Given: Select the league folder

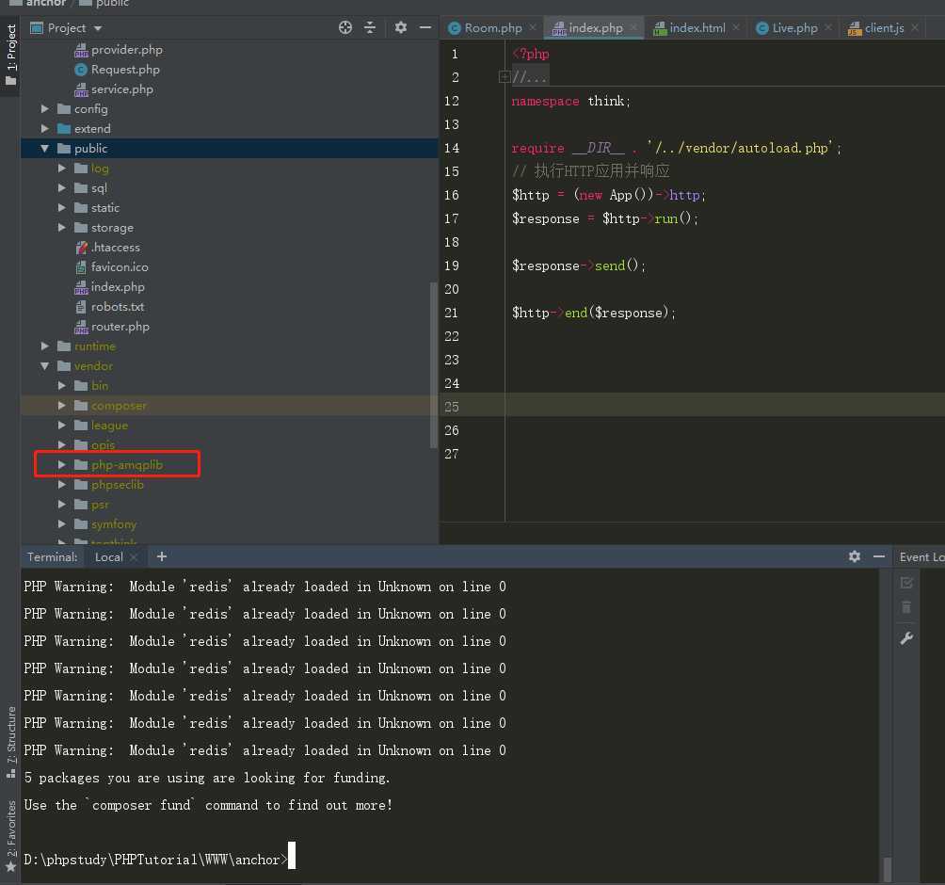Looking at the screenshot, I should [109, 426].
